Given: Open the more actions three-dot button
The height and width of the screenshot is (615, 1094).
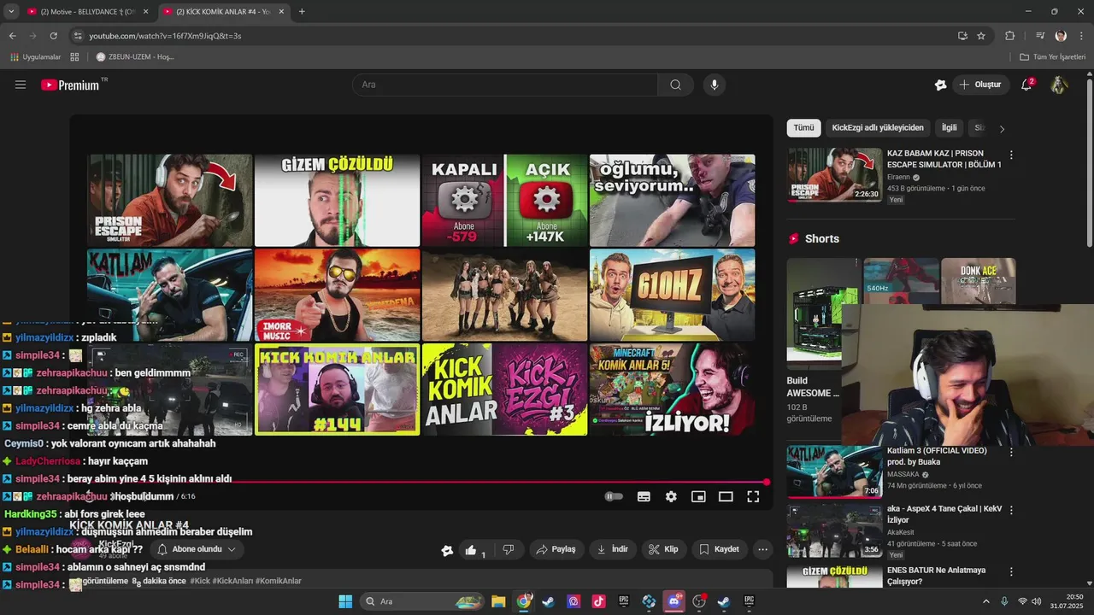Looking at the screenshot, I should click(x=763, y=549).
